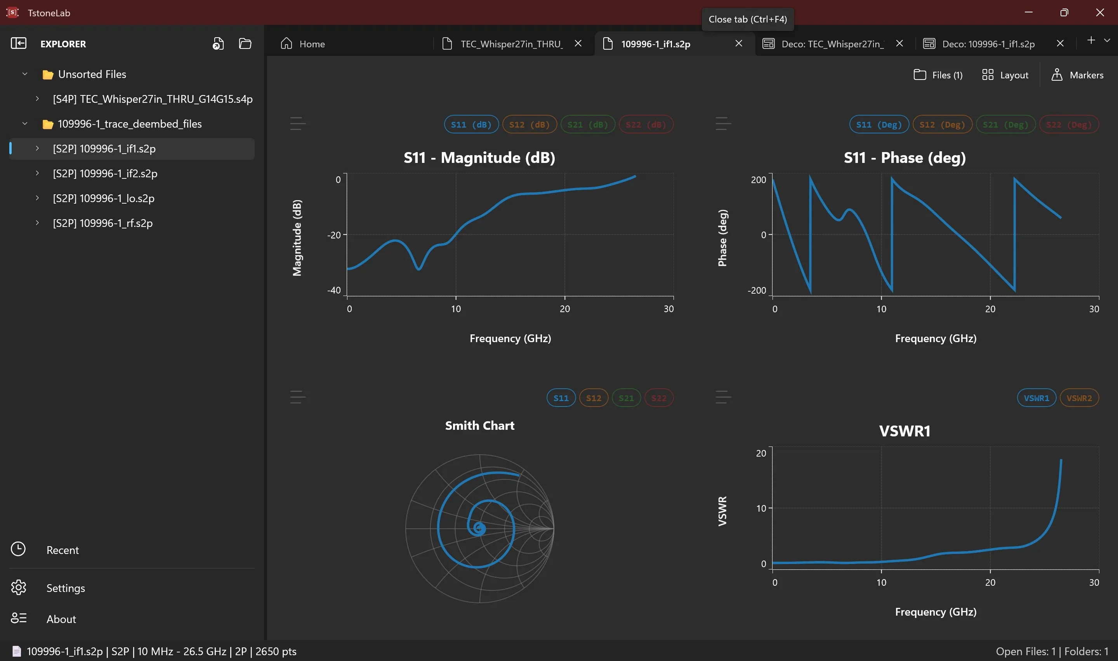Image resolution: width=1118 pixels, height=661 pixels.
Task: Click the Home tab house icon
Action: [286, 43]
